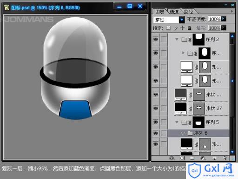Toggle visibility of the dark gray 形状 … layer

coord(156,95)
